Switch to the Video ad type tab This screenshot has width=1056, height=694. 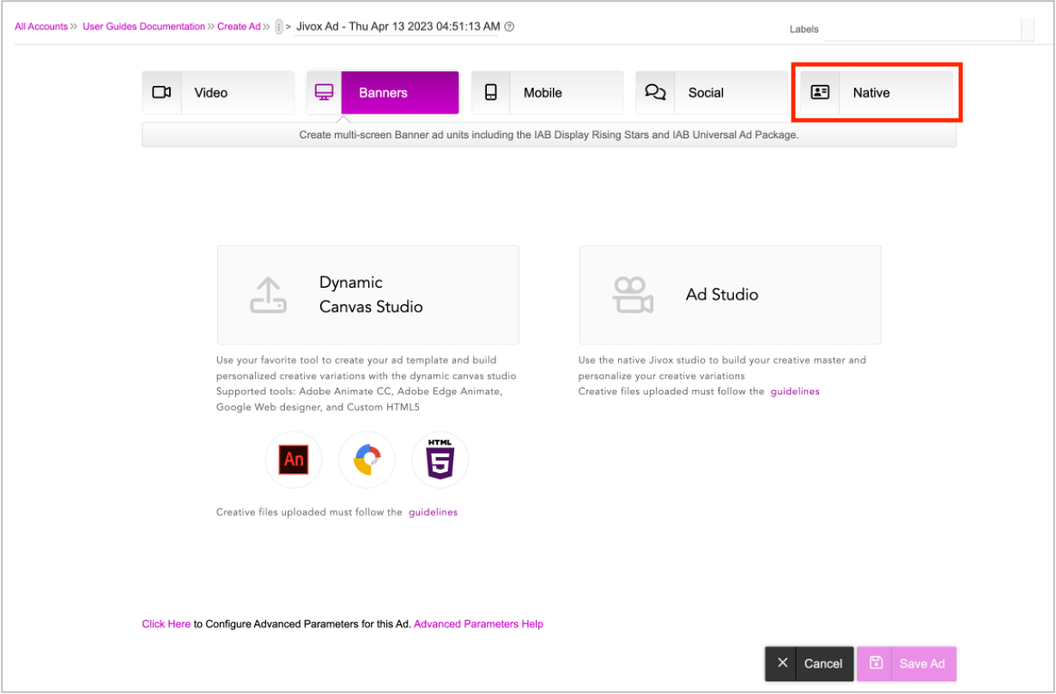(218, 93)
